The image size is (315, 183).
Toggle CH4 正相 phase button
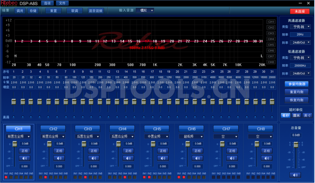[x=128, y=151]
